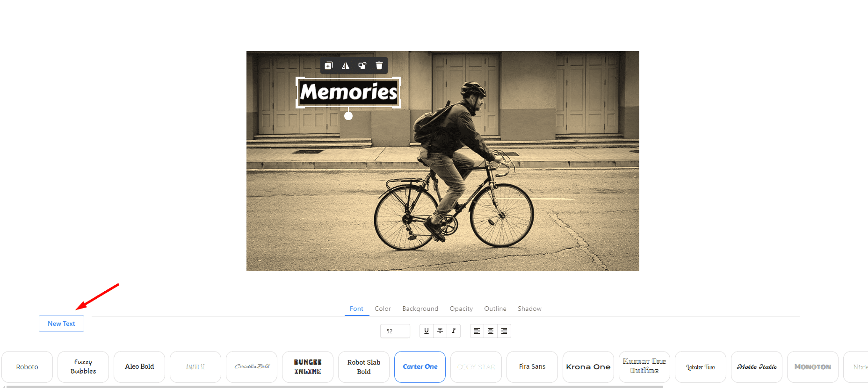868x388 pixels.
Task: Delete text using trash icon
Action: pos(379,66)
